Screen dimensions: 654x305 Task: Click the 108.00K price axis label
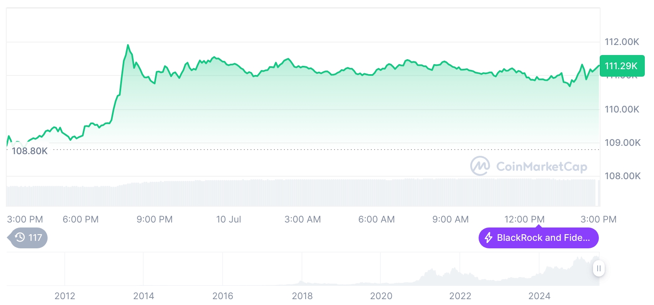pos(622,176)
